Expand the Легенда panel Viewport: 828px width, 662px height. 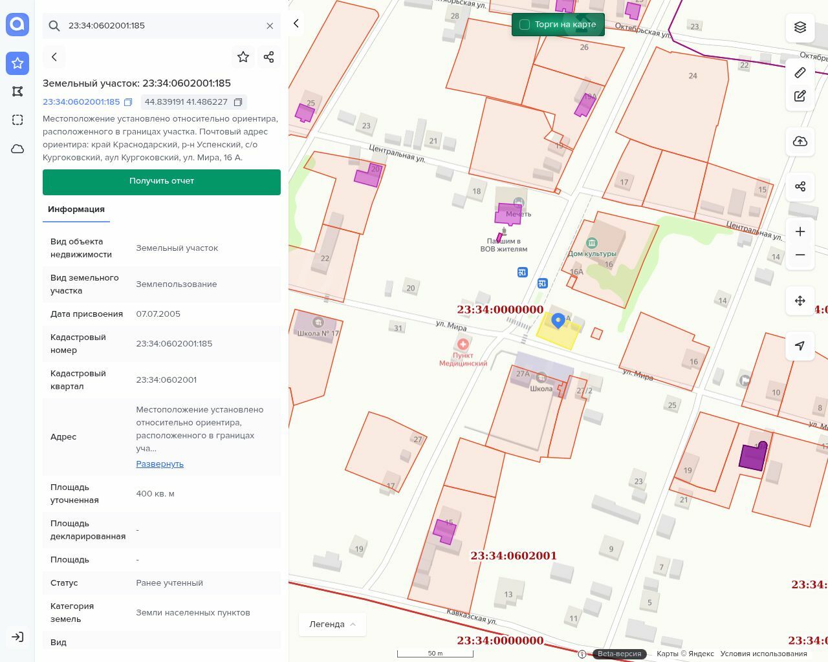[332, 624]
